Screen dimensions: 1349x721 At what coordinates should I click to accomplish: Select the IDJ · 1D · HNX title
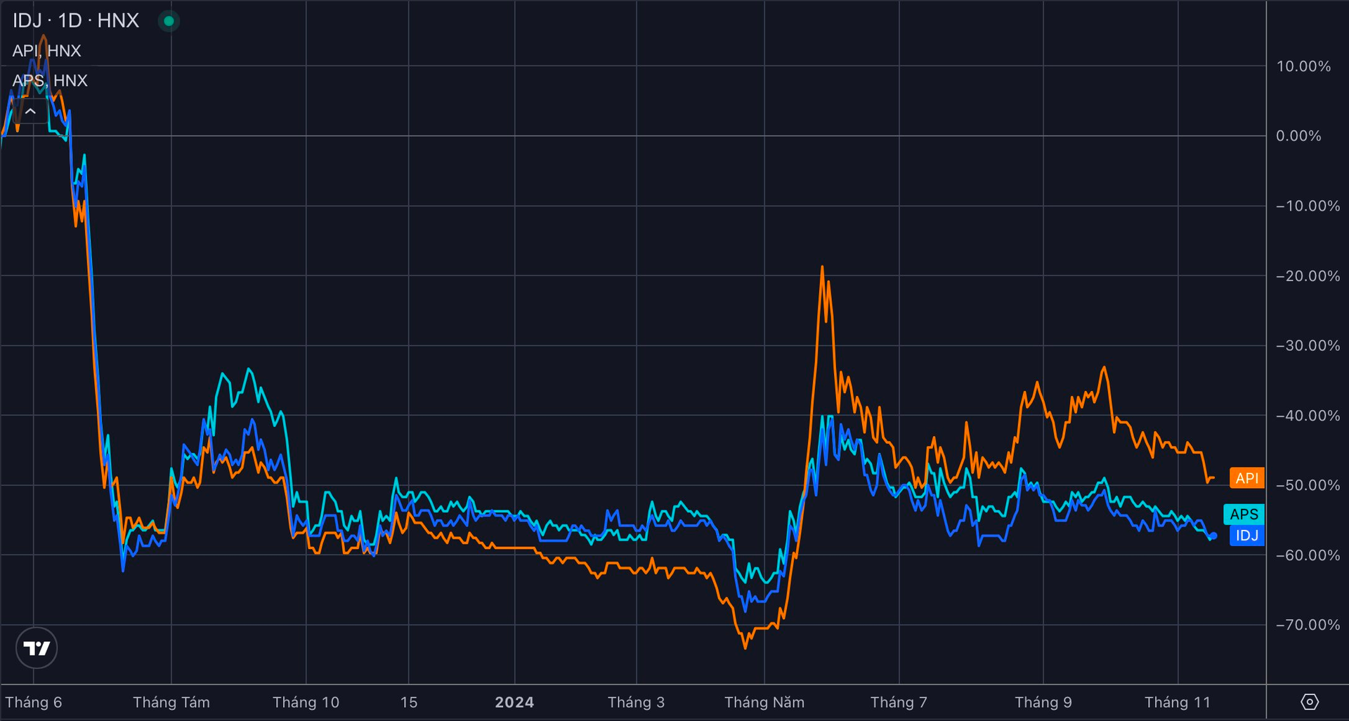coord(76,21)
